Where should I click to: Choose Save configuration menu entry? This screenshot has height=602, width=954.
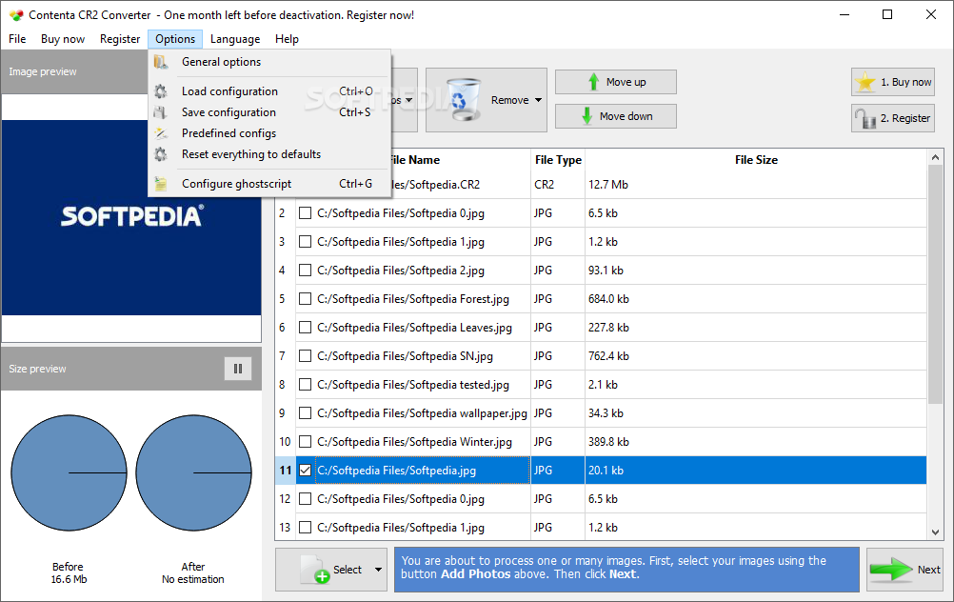268,112
